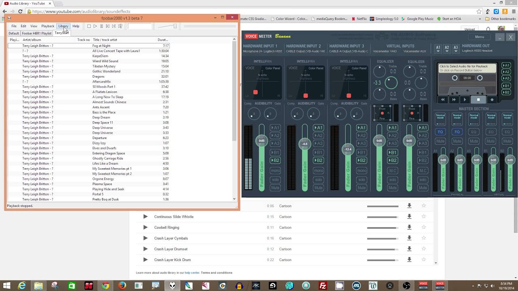This screenshot has width=518, height=291.
Task: Toggle A1 routing on Hardware Input 2
Action: click(x=319, y=128)
